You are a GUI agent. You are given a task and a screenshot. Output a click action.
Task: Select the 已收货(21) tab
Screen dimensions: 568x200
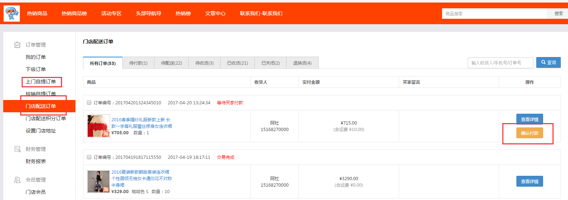[x=237, y=63]
